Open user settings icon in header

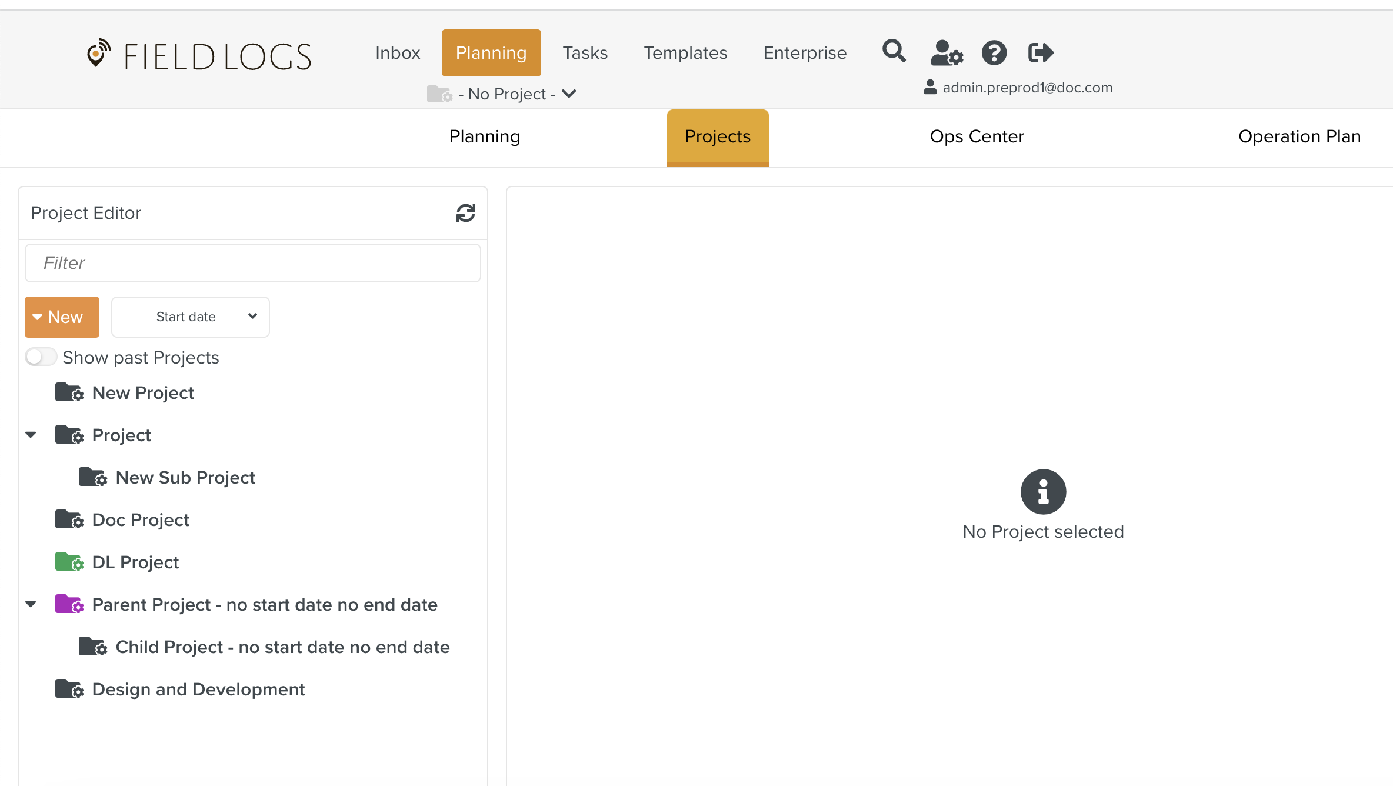[x=946, y=53]
